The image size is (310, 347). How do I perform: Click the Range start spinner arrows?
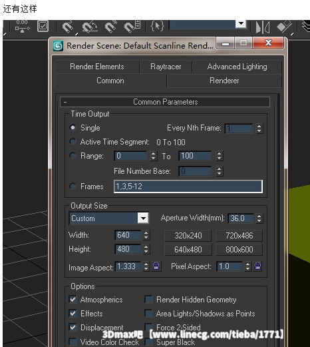154,156
